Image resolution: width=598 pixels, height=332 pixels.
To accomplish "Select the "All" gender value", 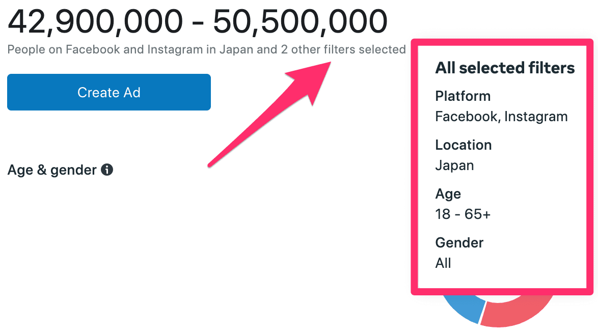I will click(x=443, y=263).
